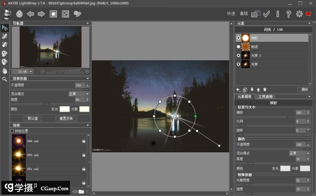The image size is (316, 196).
Task: Select the Zoom magnifier tool
Action: (x=5, y=79)
